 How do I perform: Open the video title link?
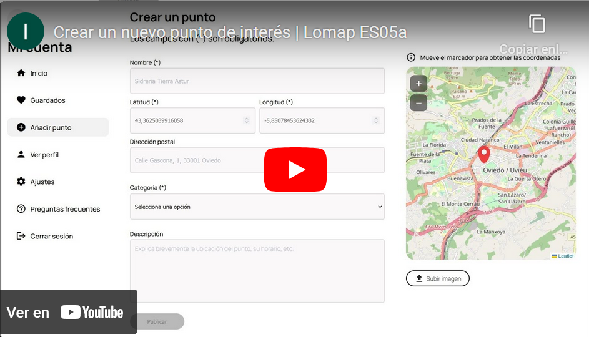(x=230, y=32)
